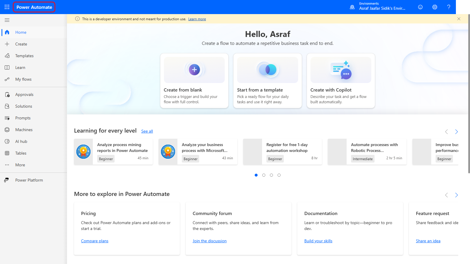Dismiss the developer environment banner
The image size is (470, 264).
click(x=459, y=19)
